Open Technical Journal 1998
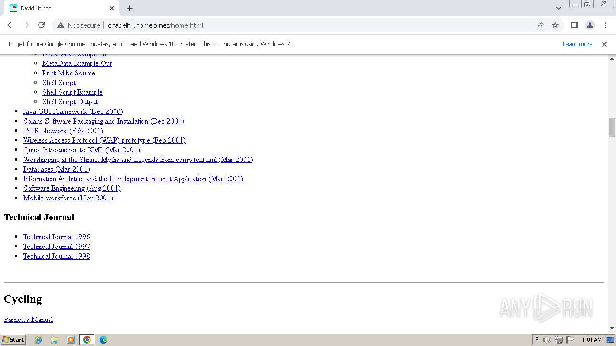The width and height of the screenshot is (616, 346). pos(56,256)
